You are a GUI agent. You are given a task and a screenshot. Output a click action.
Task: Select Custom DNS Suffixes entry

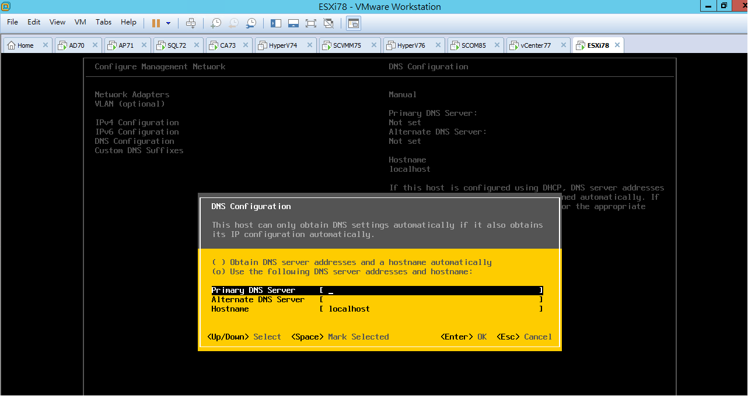pyautogui.click(x=139, y=150)
